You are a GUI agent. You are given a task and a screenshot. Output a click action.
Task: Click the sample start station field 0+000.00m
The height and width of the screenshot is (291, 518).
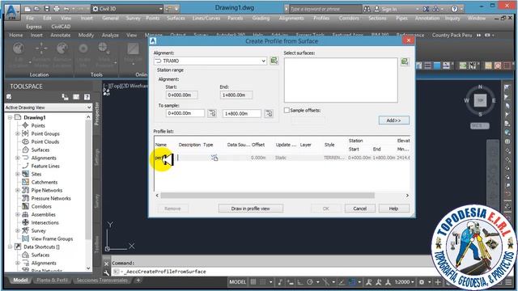pos(185,113)
